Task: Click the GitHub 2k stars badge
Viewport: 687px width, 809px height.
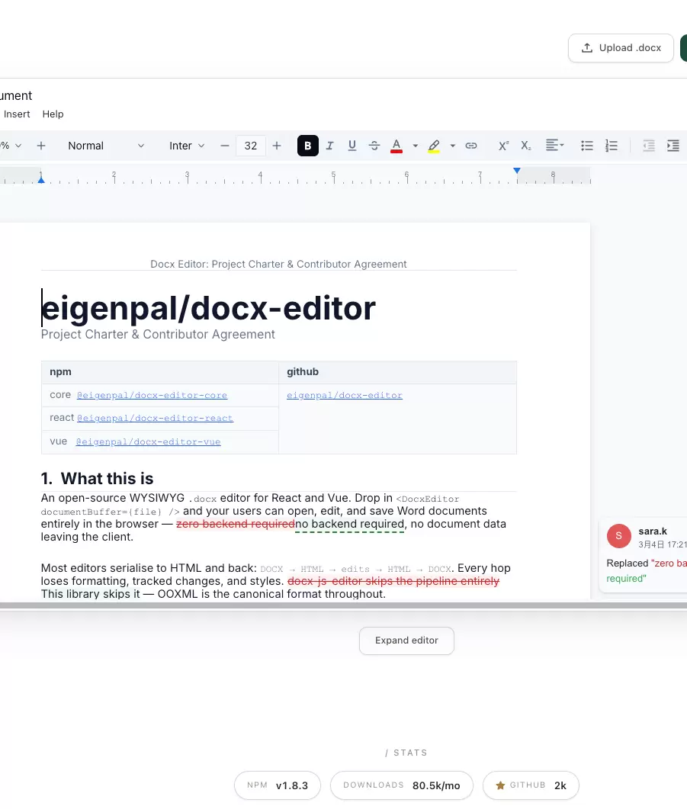Action: [x=531, y=785]
